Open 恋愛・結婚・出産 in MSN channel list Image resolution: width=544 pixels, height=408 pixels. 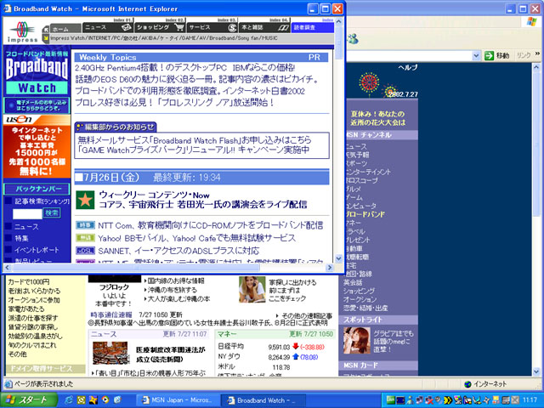[x=365, y=308]
